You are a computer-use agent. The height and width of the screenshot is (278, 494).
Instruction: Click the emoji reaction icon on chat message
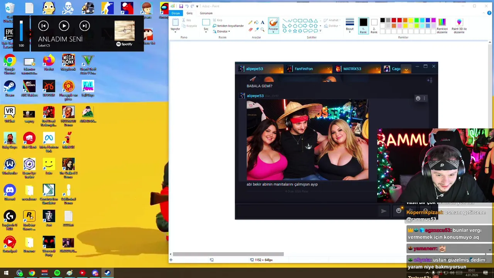pyautogui.click(x=418, y=98)
